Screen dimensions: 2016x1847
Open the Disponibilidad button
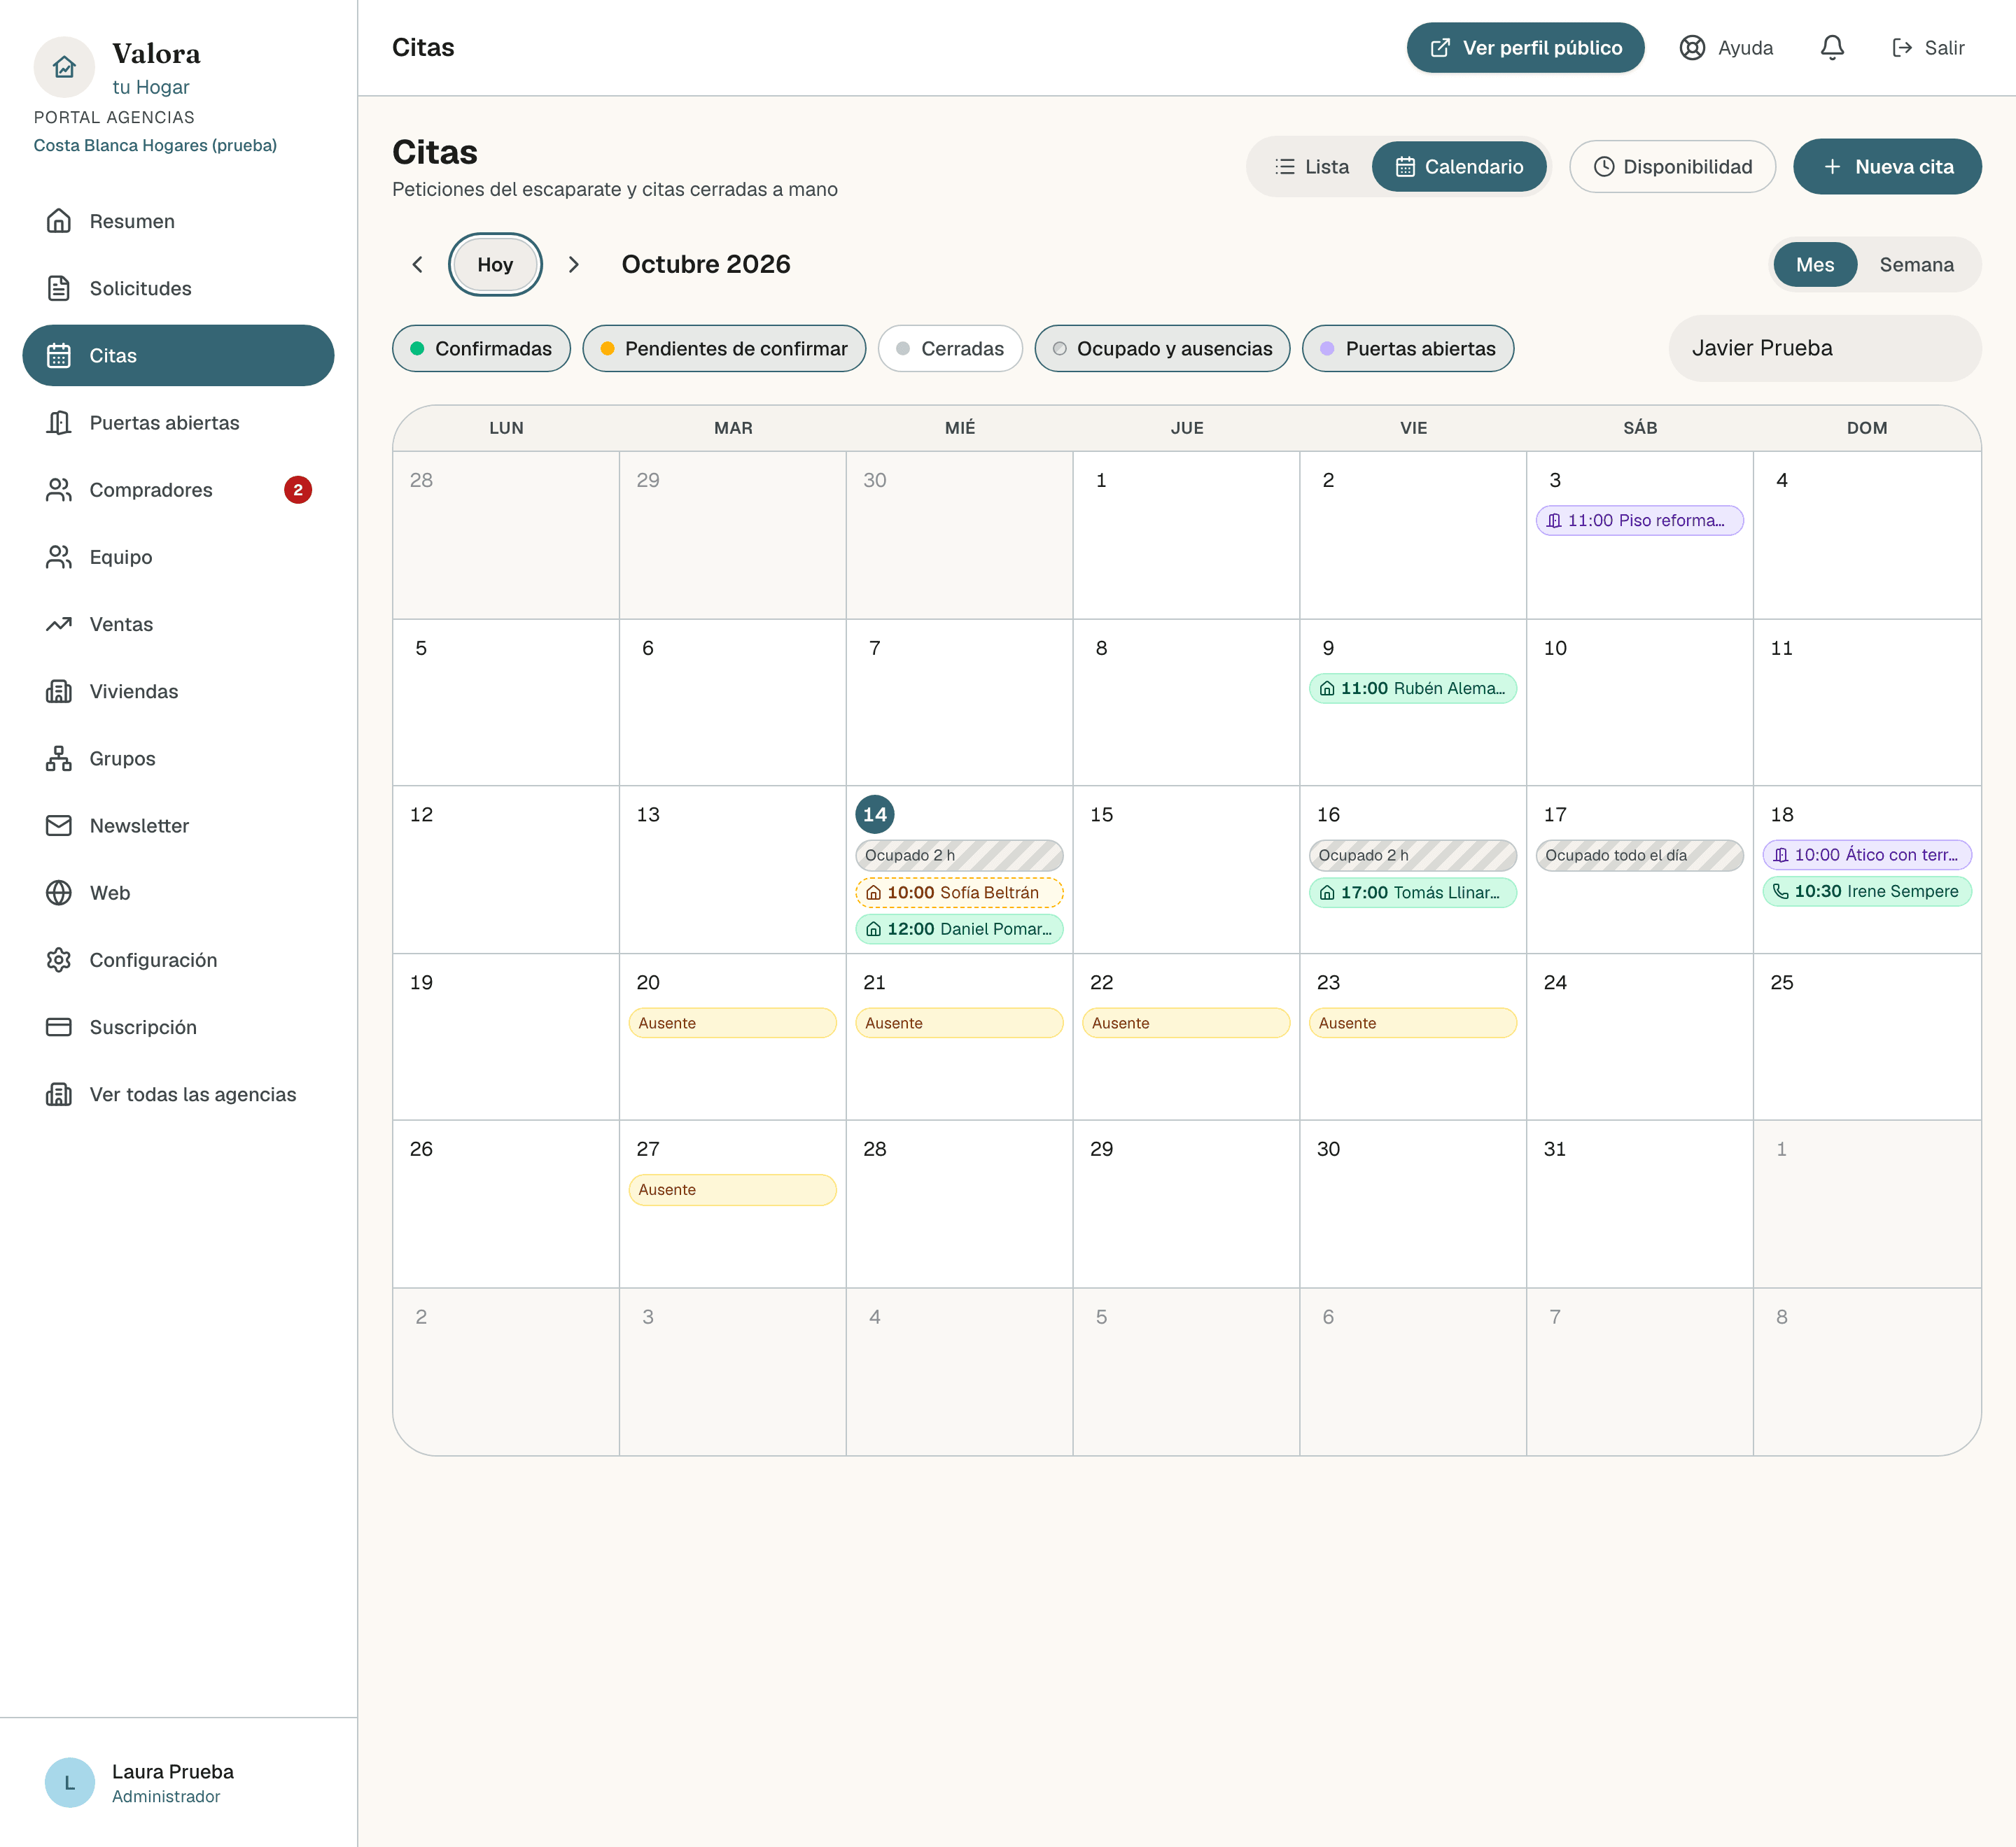(1672, 167)
